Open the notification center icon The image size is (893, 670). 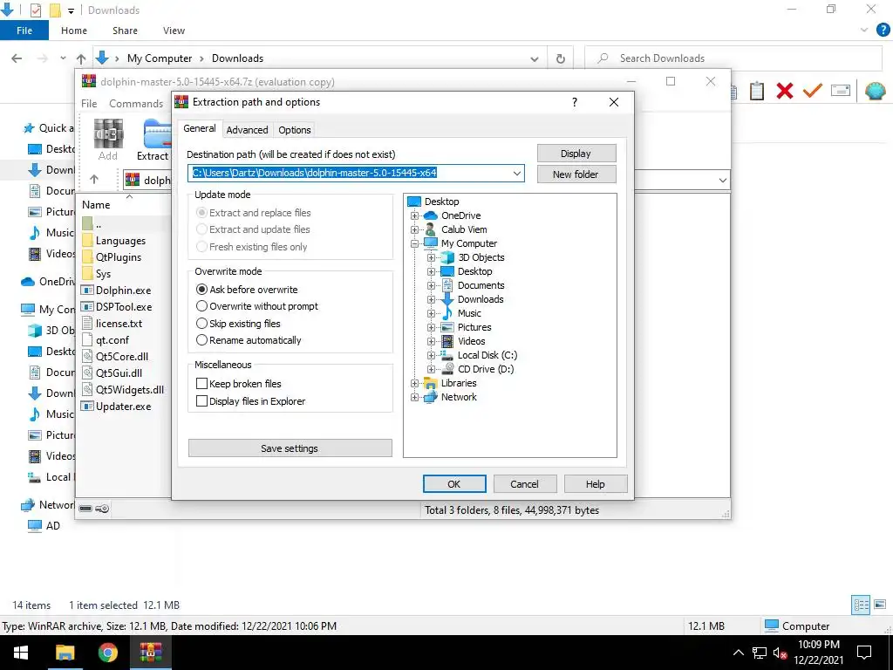coord(864,653)
